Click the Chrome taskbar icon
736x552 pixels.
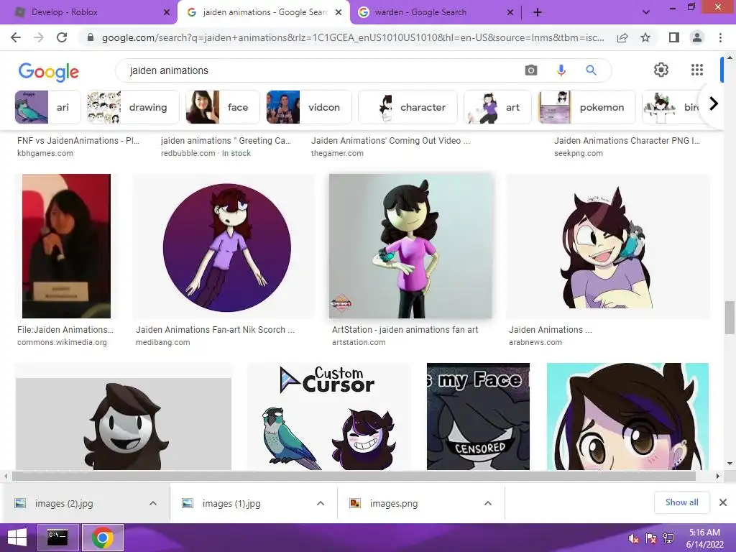tap(103, 538)
